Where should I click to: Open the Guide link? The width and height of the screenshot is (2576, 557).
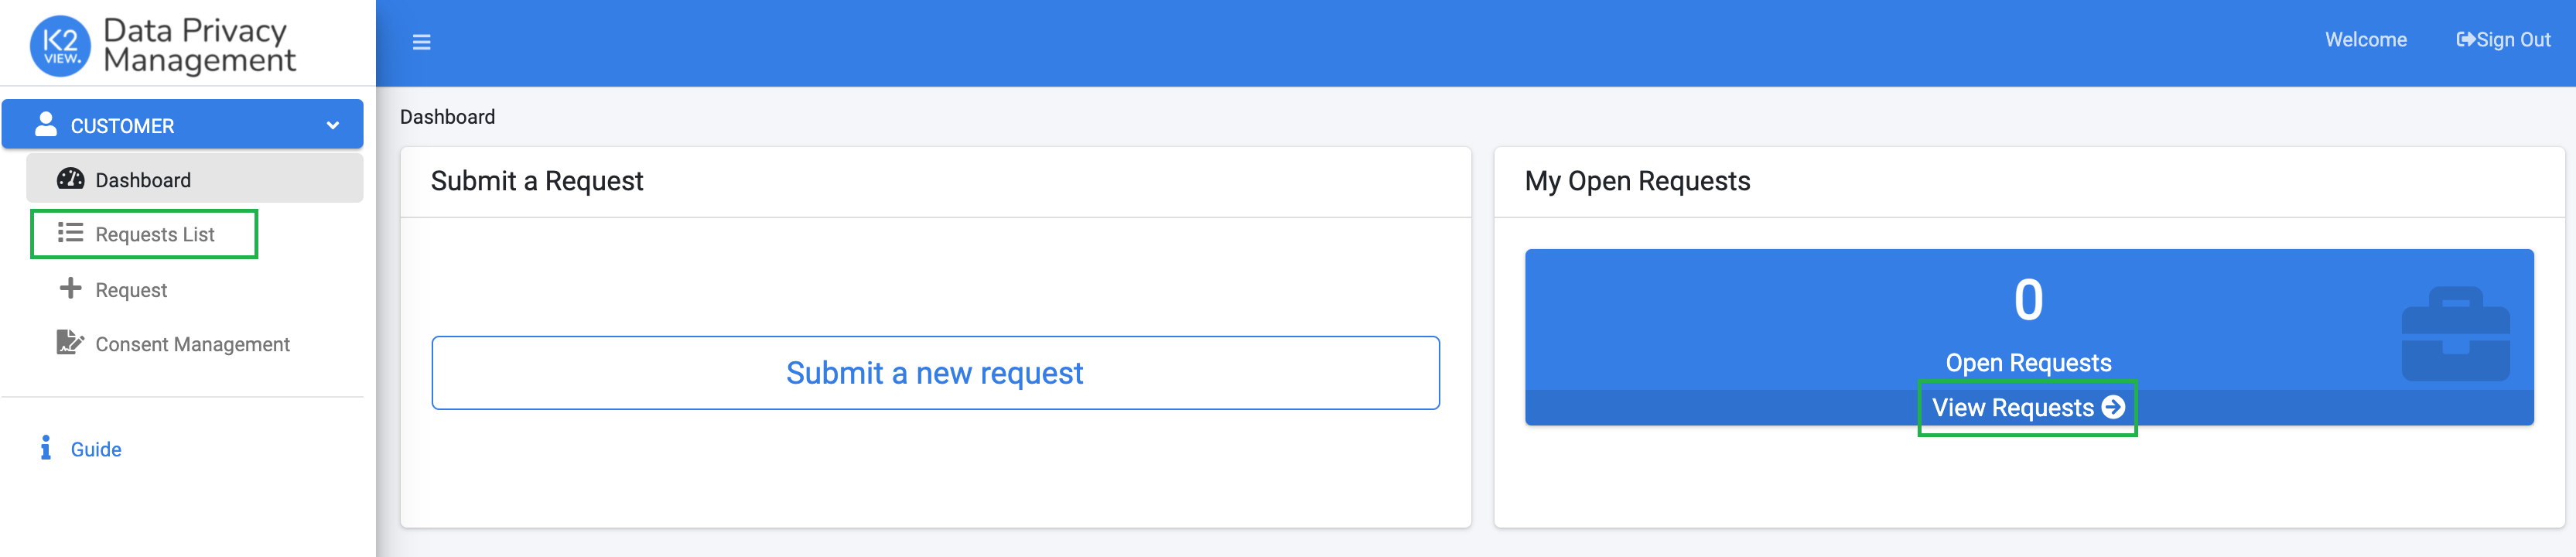click(x=96, y=449)
